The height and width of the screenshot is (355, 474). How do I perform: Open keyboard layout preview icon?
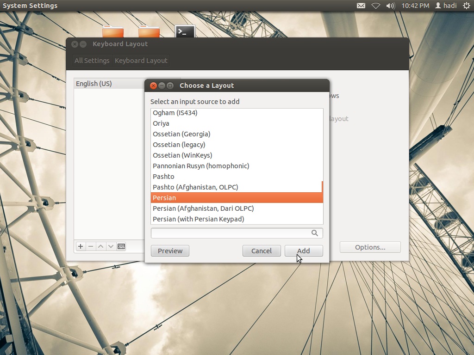pos(121,246)
